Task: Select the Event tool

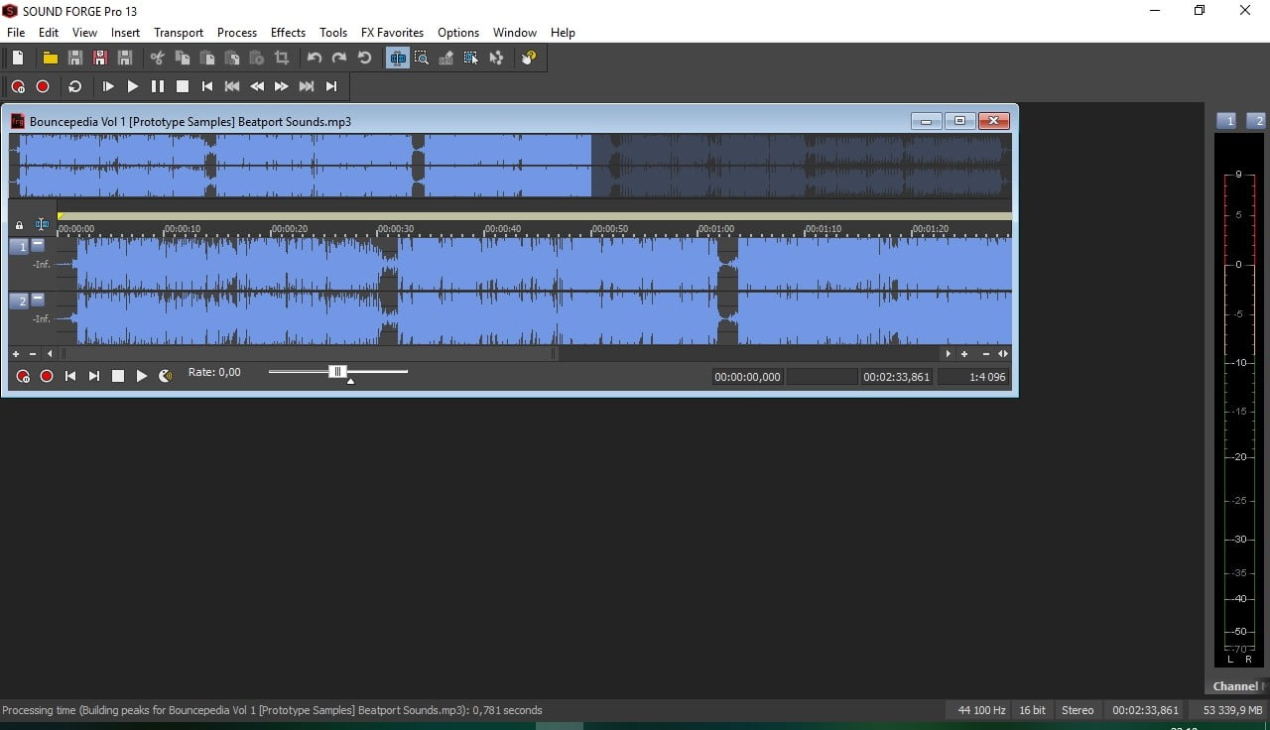Action: click(x=471, y=58)
